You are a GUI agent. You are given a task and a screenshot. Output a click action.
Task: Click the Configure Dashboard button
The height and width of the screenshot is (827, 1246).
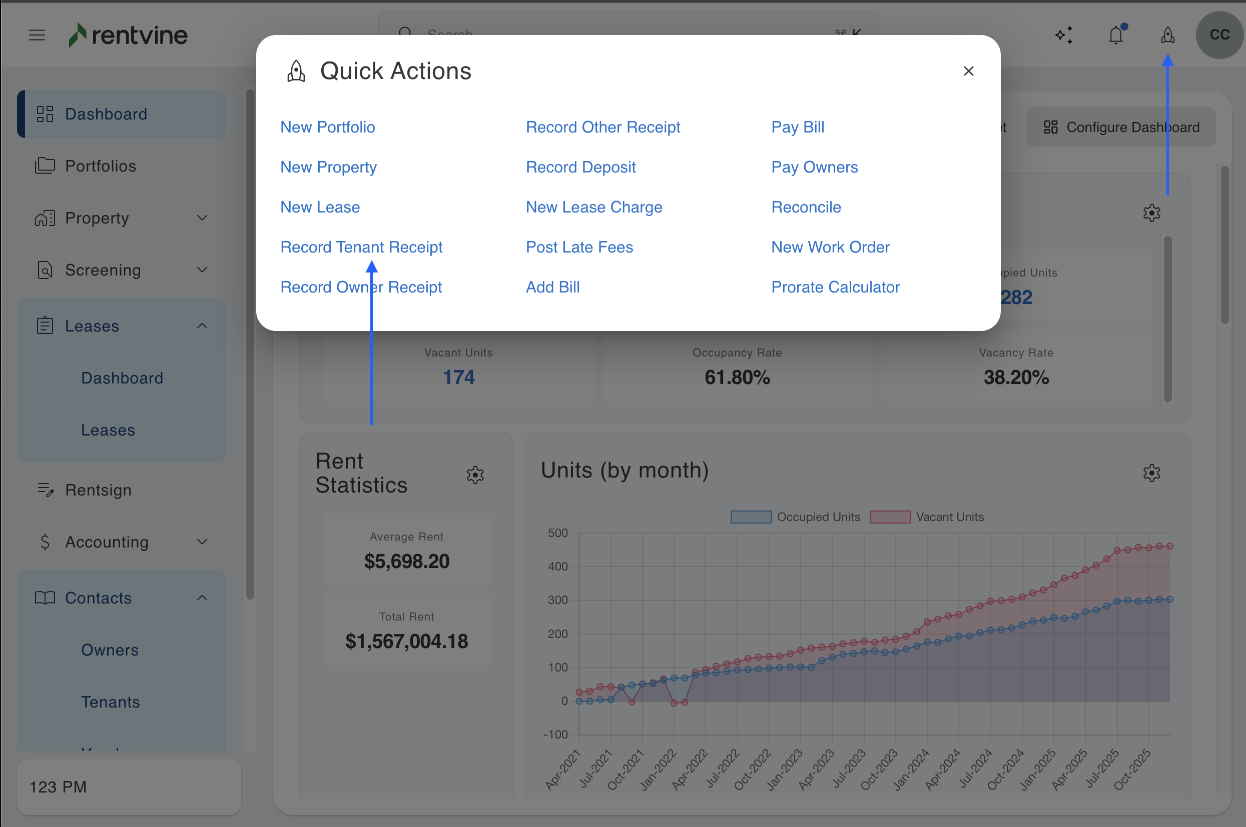(1121, 127)
